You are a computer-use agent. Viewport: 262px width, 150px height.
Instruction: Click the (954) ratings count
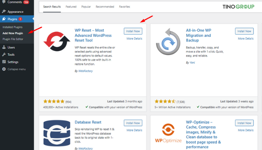[x=68, y=102]
